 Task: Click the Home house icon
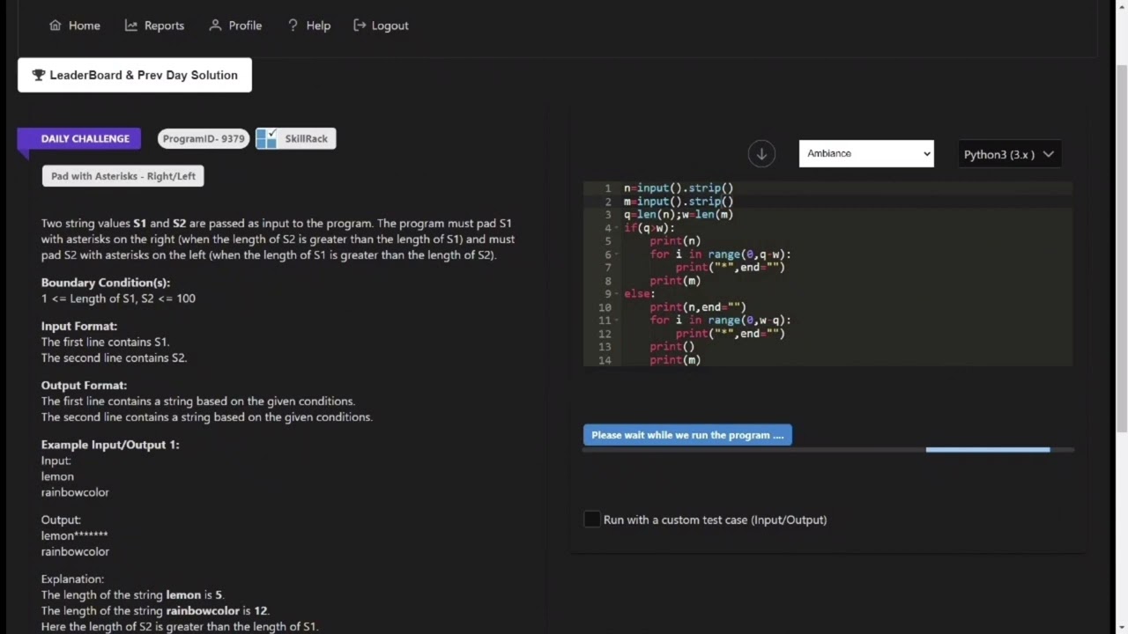pyautogui.click(x=56, y=26)
